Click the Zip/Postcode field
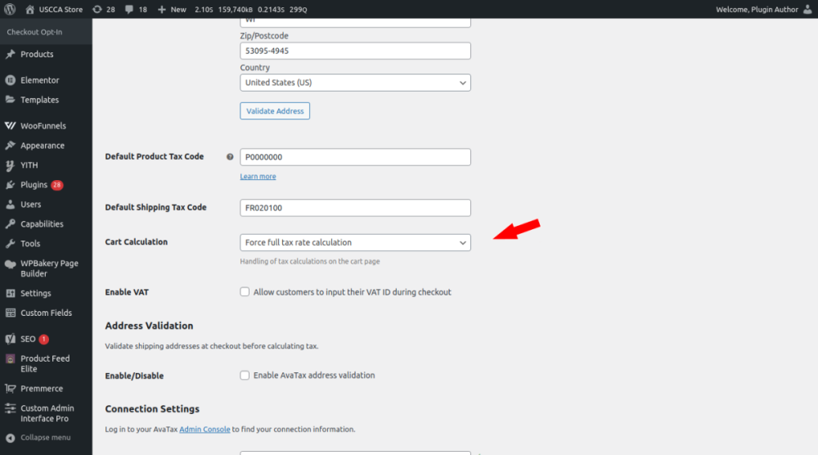Viewport: 818px width, 455px height. tap(355, 51)
